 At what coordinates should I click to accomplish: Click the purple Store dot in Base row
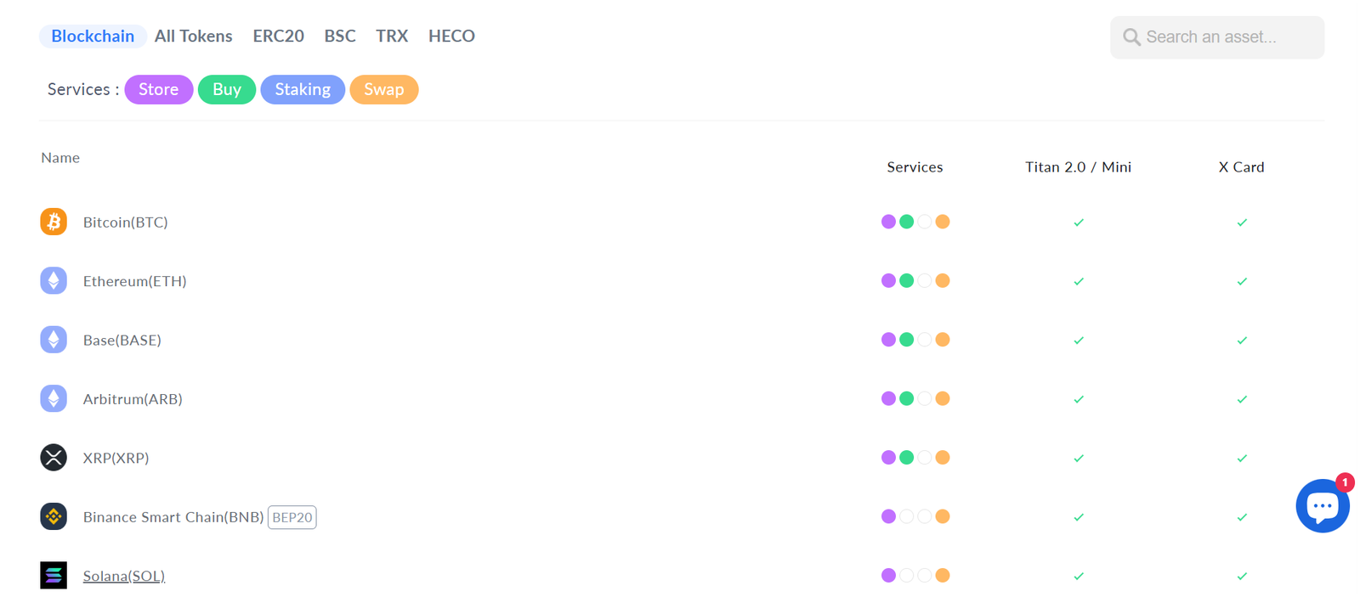point(888,340)
